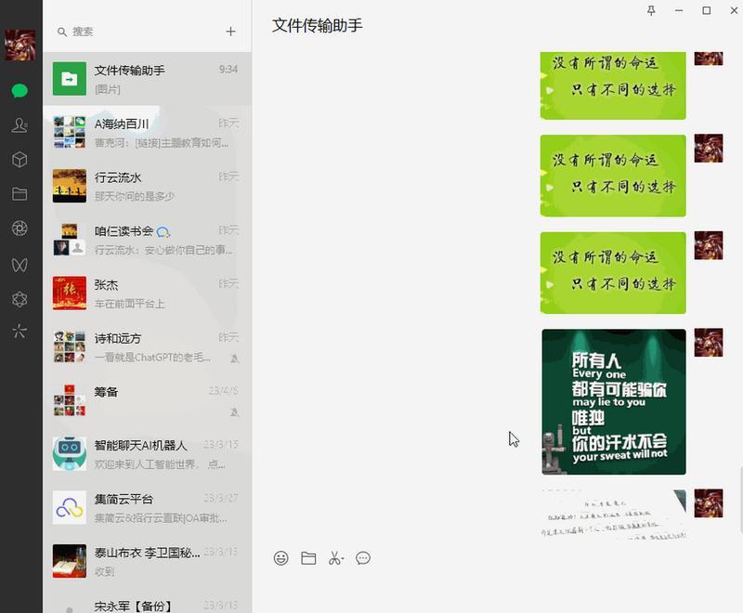Open the A海纳百川 group chat
The image size is (743, 613).
coord(148,132)
